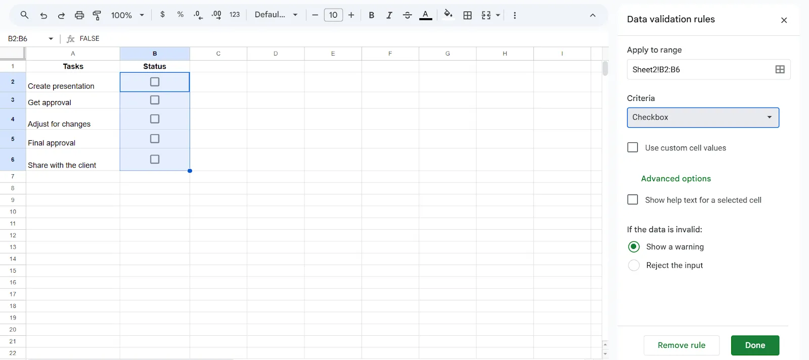Close the Data validation rules panel
The image size is (809, 360).
point(784,20)
